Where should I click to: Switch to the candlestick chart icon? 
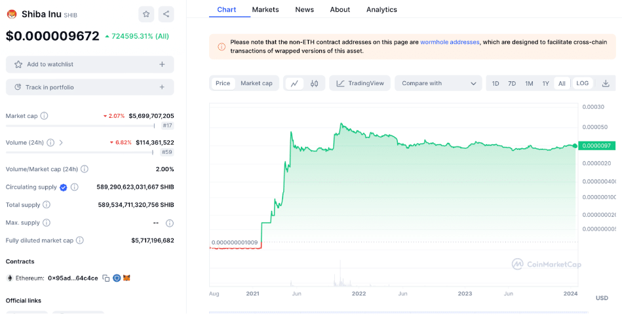(314, 84)
